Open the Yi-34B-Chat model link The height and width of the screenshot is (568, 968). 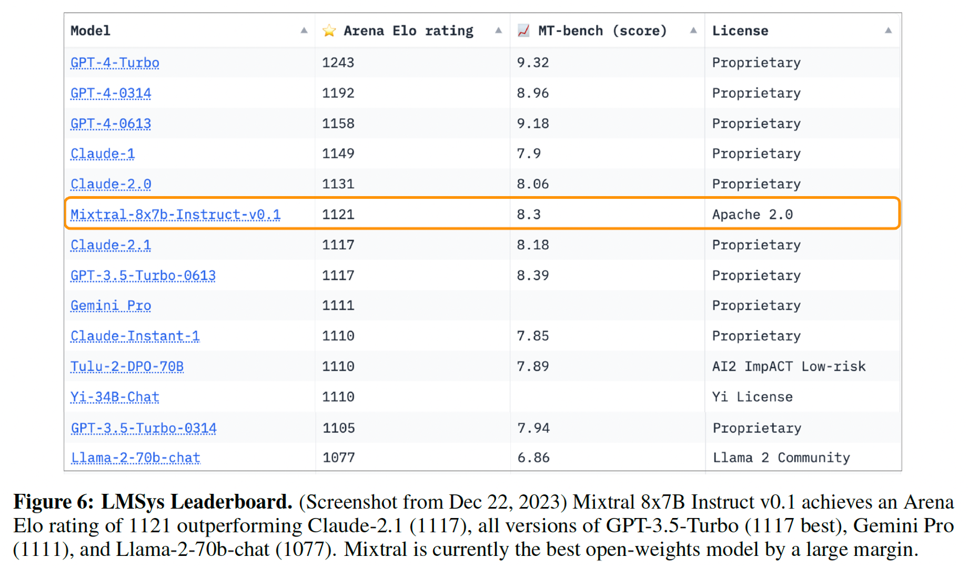115,397
